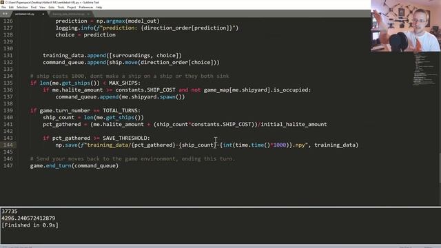Go to next tab with right arrow
Screen dimensions: 441x248
(6, 14)
